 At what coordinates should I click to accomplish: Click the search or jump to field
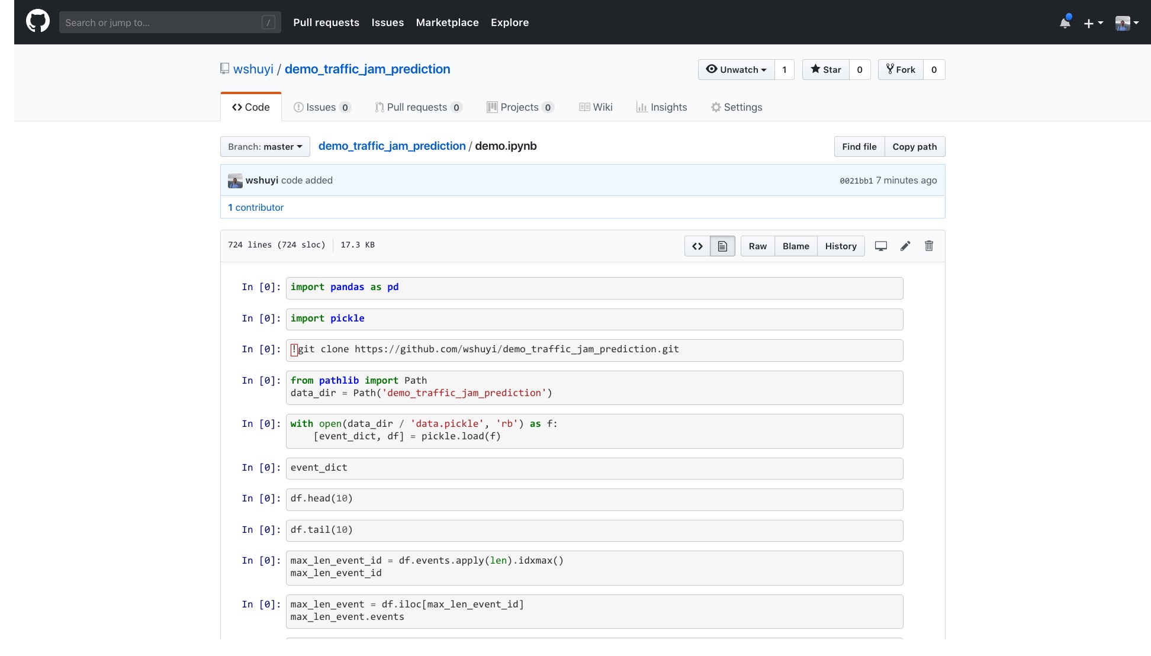coord(170,22)
